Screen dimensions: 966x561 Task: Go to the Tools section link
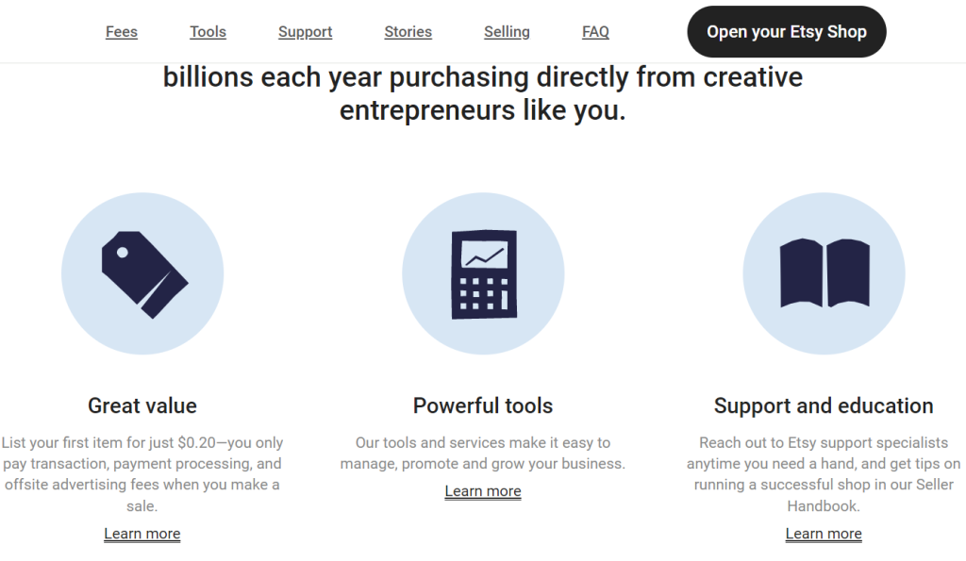click(208, 32)
